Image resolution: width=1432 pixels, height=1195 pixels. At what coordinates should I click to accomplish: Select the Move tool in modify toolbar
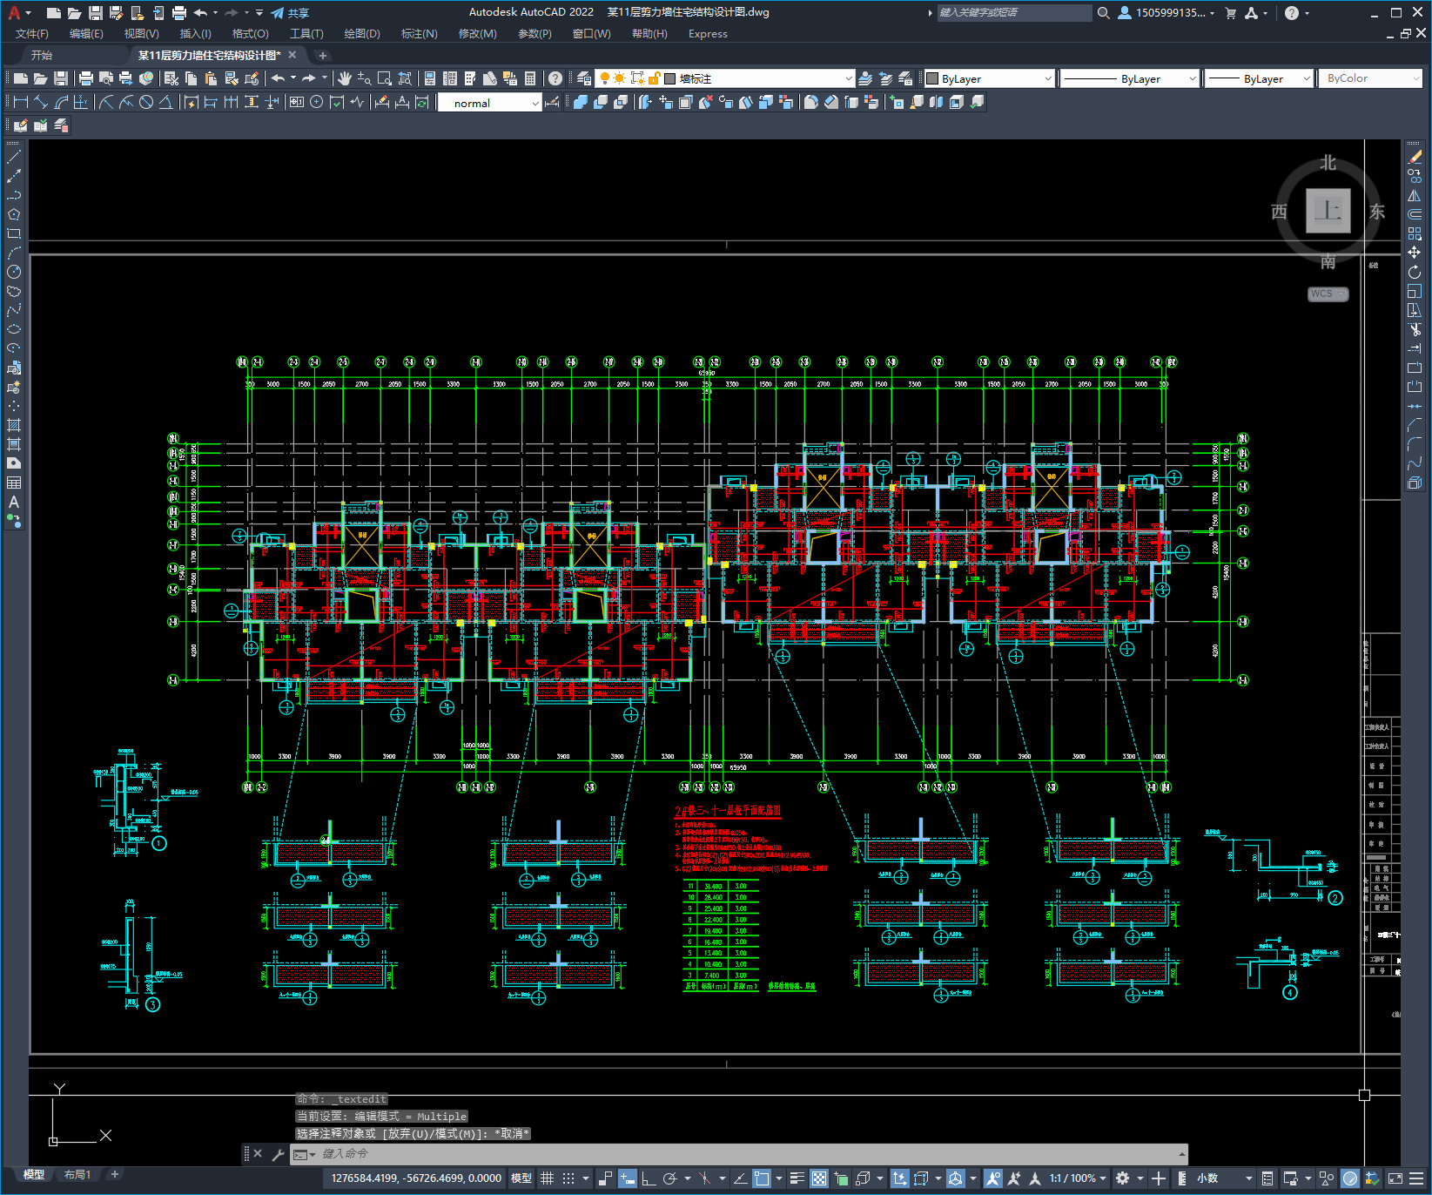(x=1415, y=253)
